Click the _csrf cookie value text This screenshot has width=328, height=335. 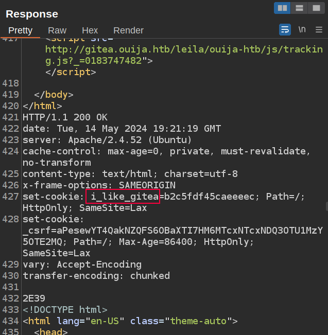coord(172,230)
